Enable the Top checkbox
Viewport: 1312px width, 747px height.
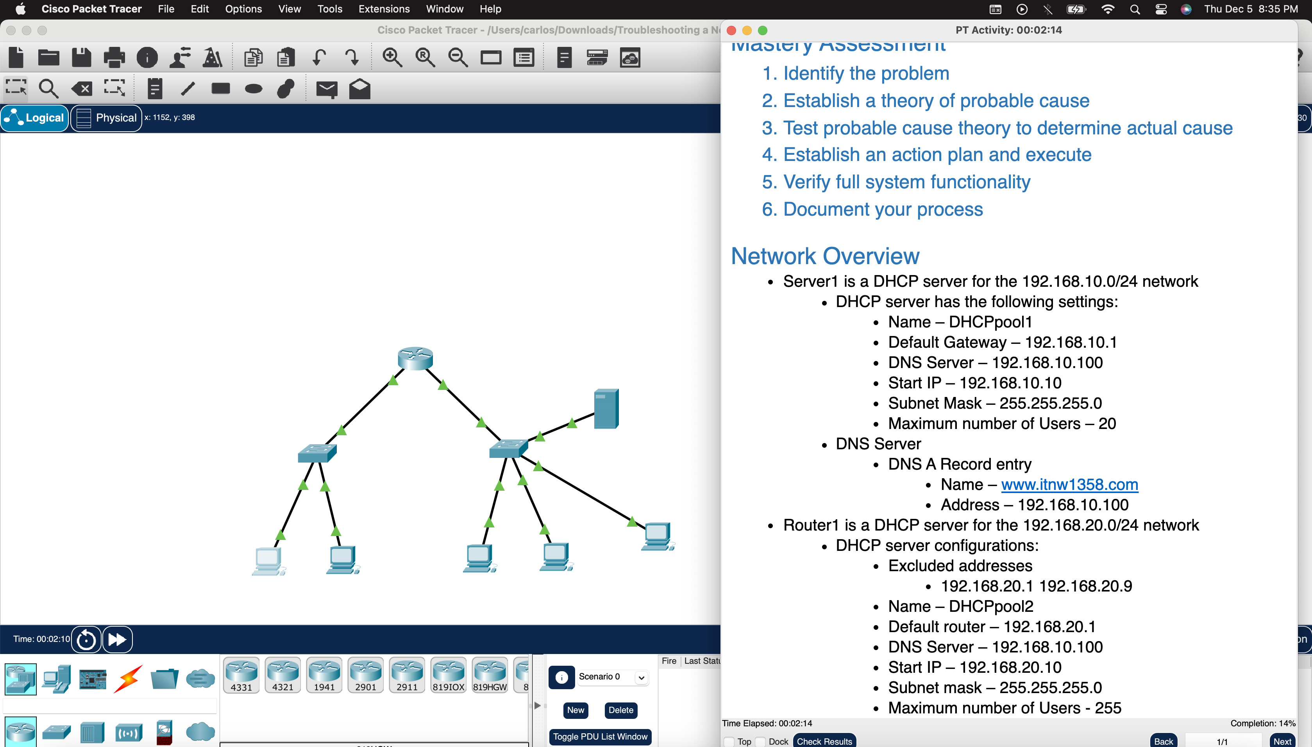click(x=729, y=742)
